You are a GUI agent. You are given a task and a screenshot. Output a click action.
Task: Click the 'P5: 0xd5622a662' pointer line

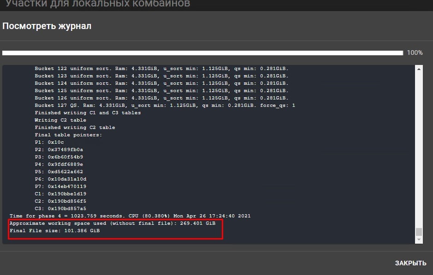59,171
